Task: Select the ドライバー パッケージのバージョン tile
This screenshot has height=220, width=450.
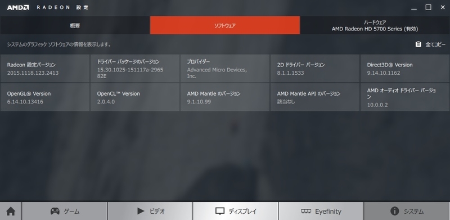Action: point(135,69)
